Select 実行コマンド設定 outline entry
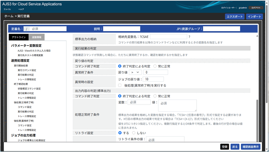 tap(27, 70)
